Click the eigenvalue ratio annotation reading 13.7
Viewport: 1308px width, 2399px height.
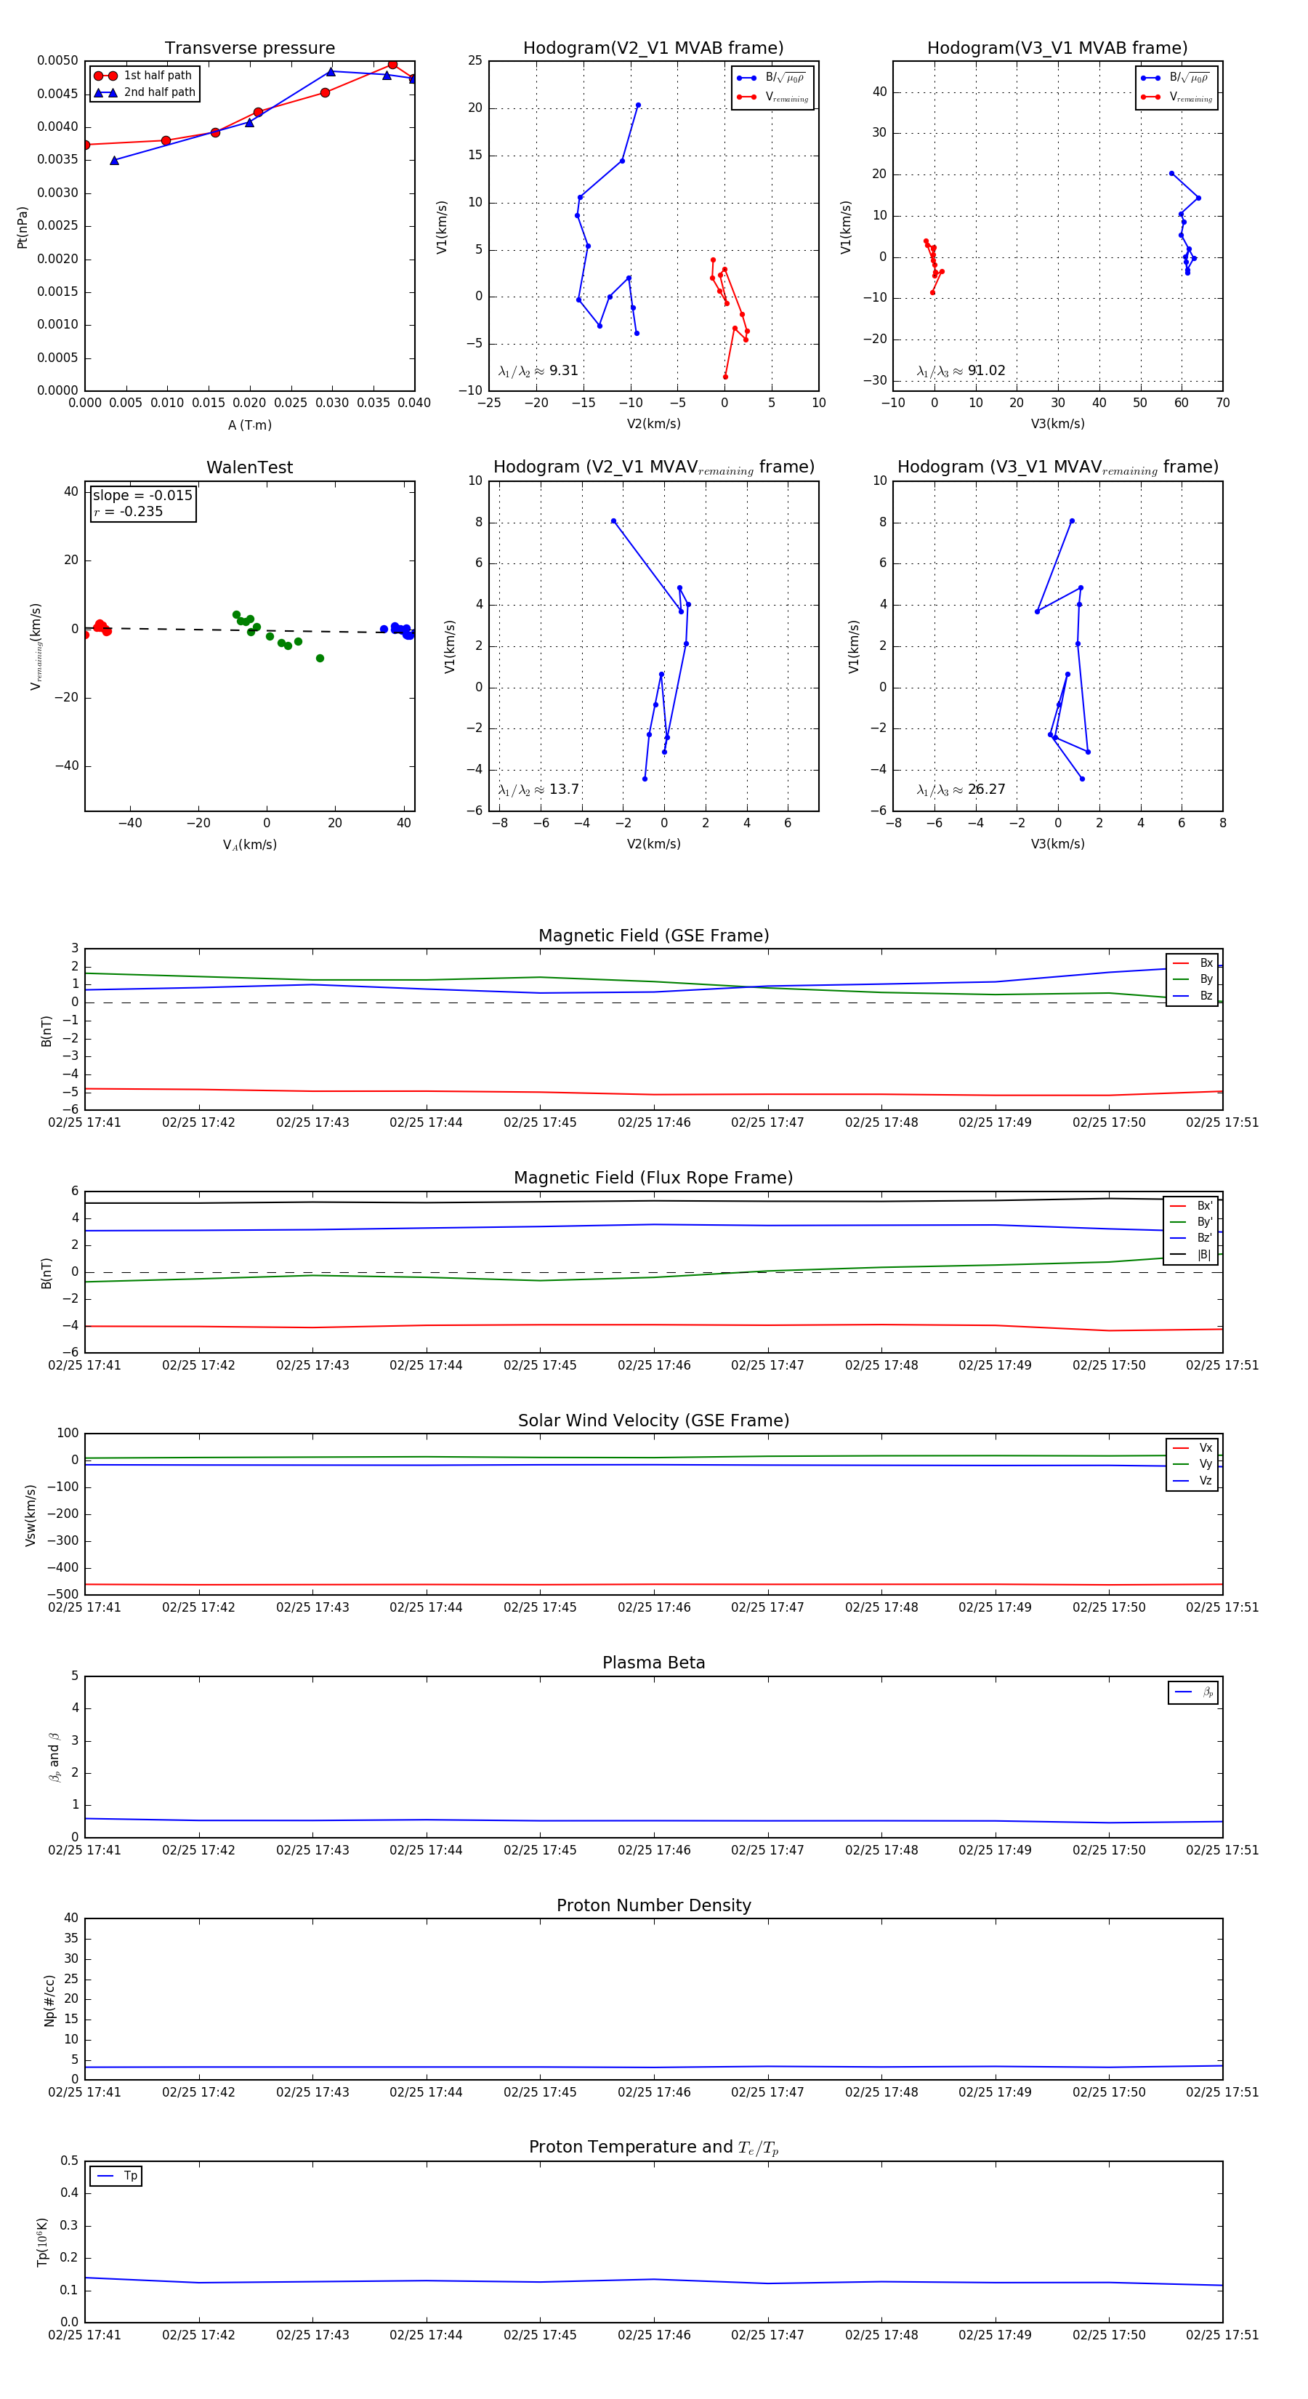[538, 789]
